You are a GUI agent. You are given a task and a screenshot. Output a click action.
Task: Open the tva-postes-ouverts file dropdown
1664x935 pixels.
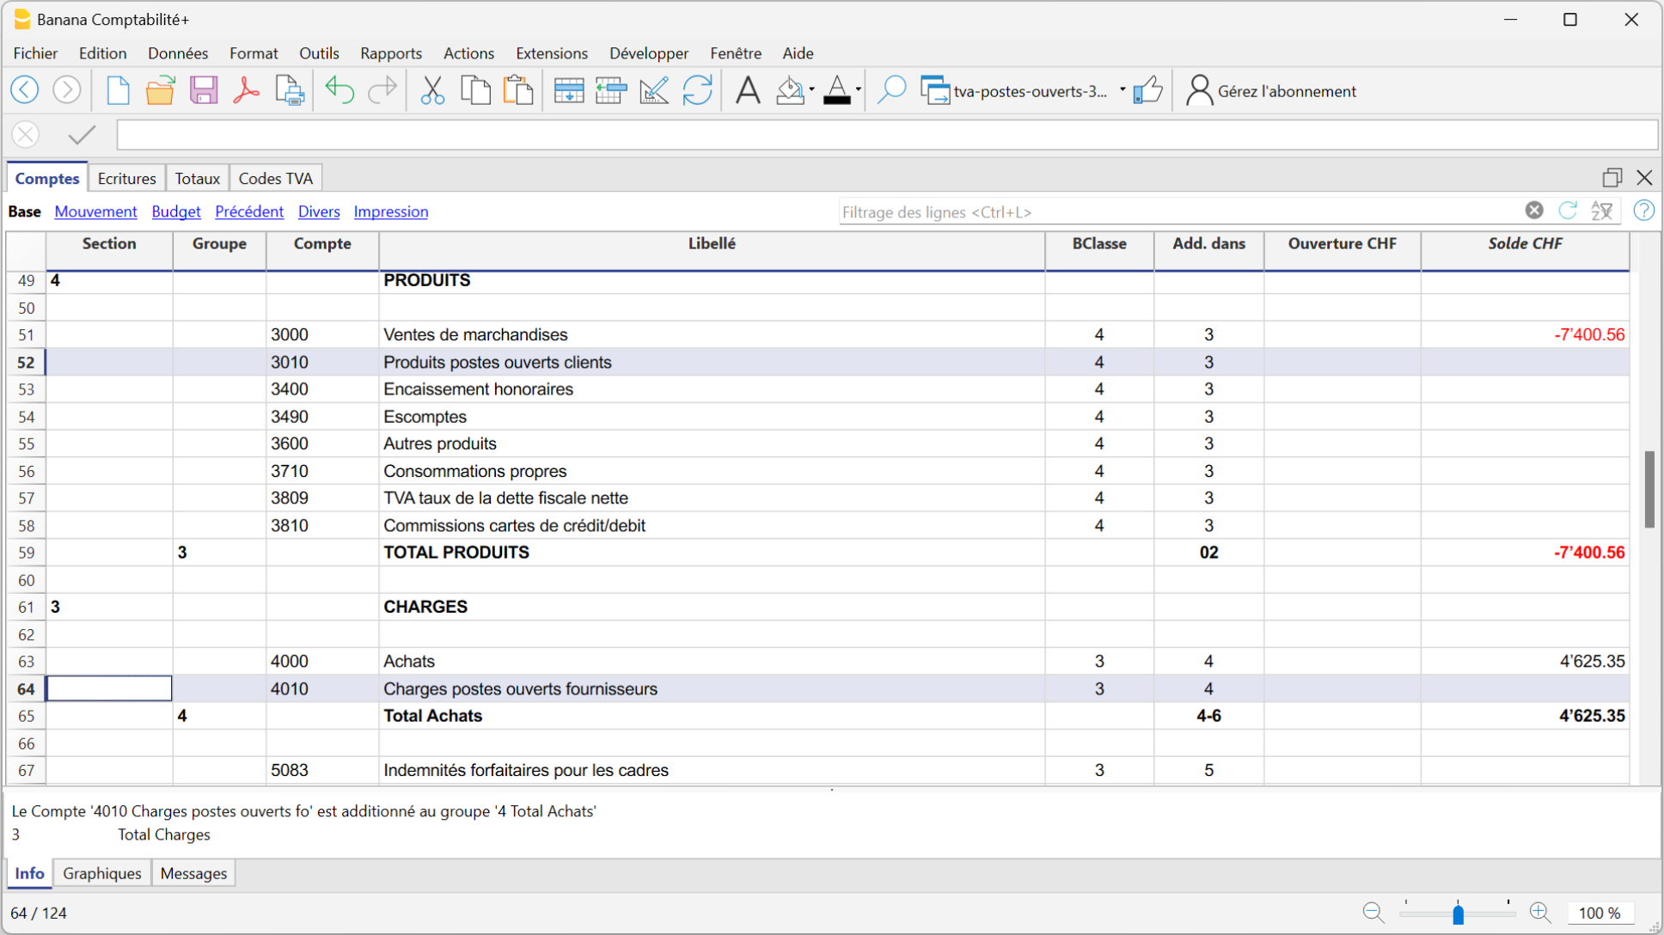pos(1123,90)
